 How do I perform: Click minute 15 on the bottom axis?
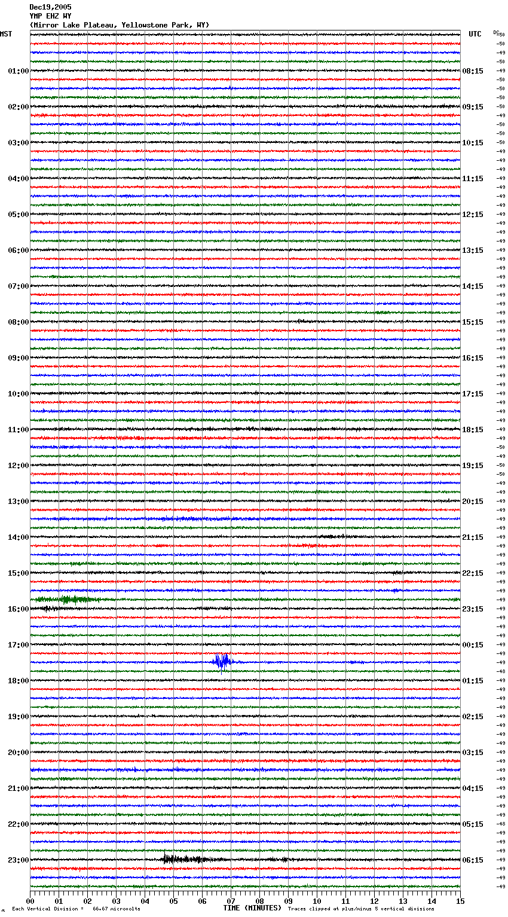[x=460, y=901]
